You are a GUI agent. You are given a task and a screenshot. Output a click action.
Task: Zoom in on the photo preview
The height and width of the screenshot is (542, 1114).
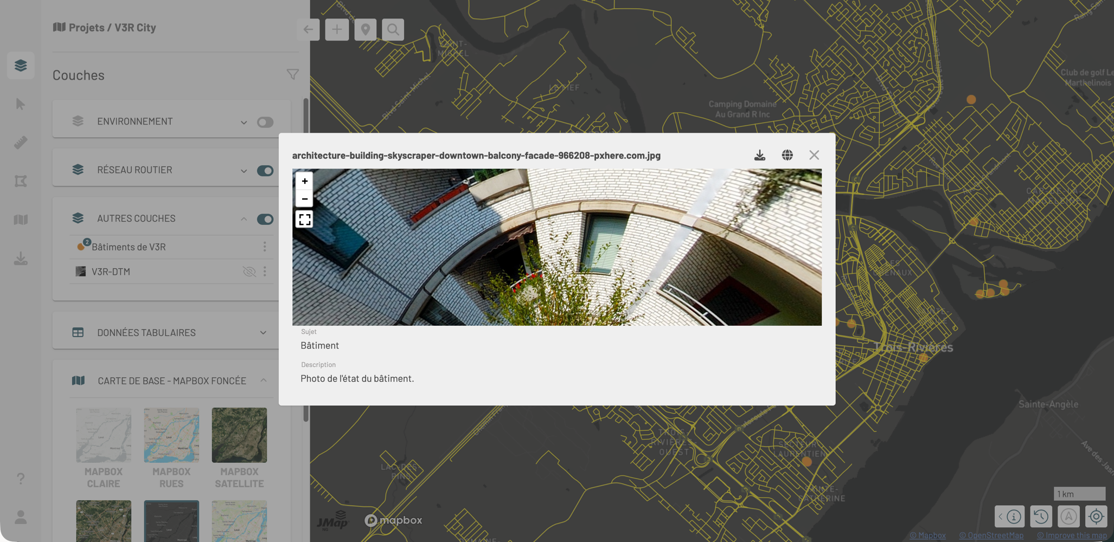click(x=305, y=181)
